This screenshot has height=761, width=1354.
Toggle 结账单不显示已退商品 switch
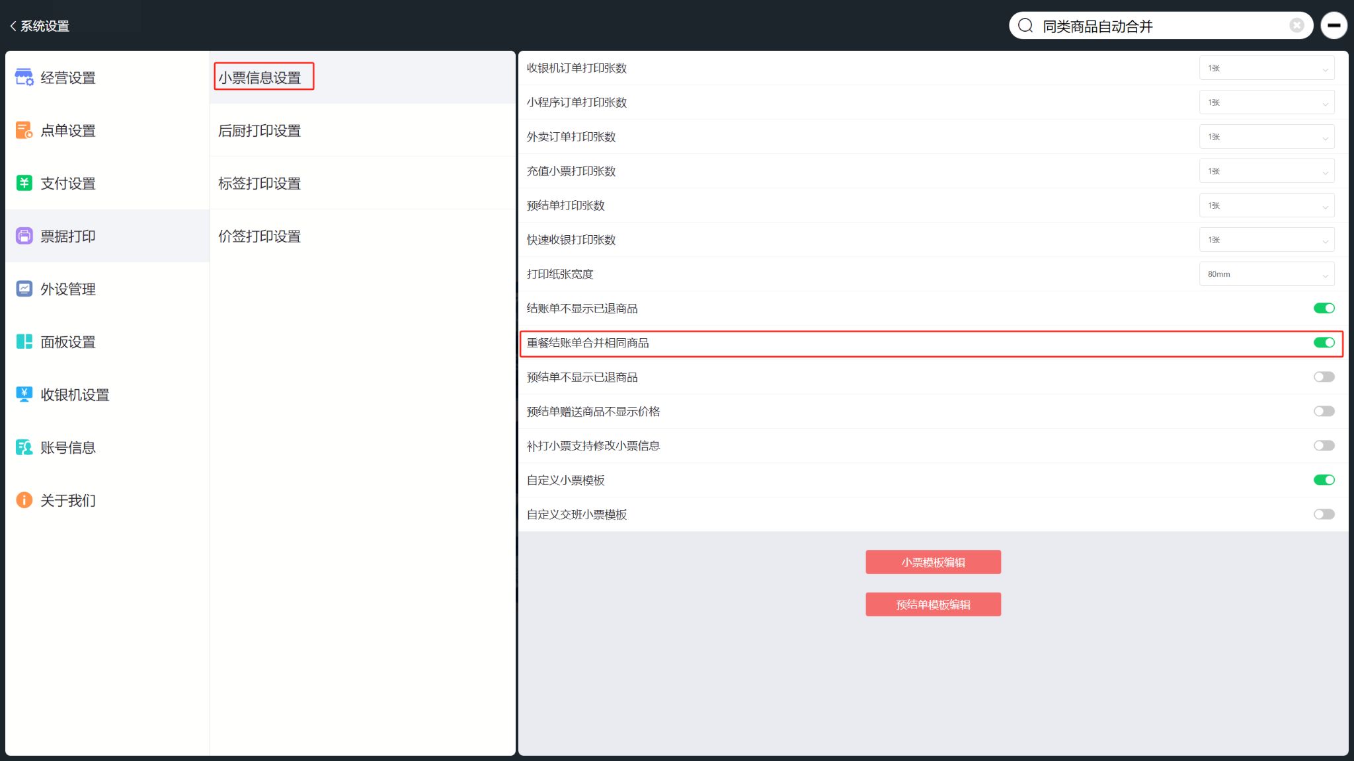pos(1324,308)
